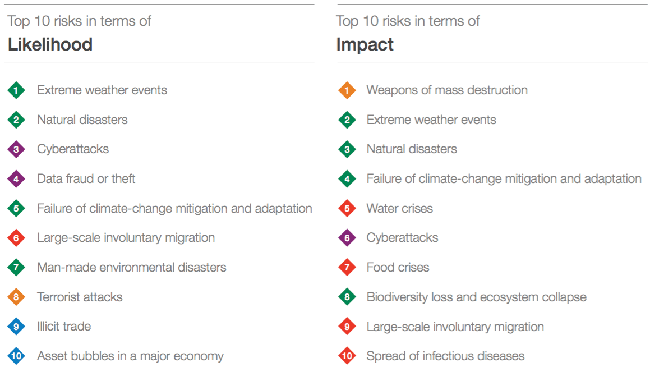Click the blue number 9 diamond beside Illicit trade
650x367 pixels.
coord(16,327)
